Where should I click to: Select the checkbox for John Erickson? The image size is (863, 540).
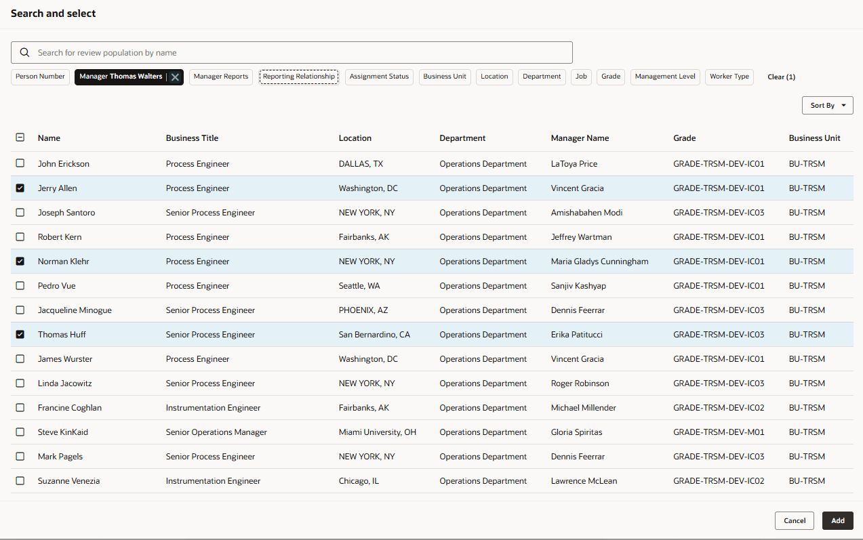coord(20,163)
